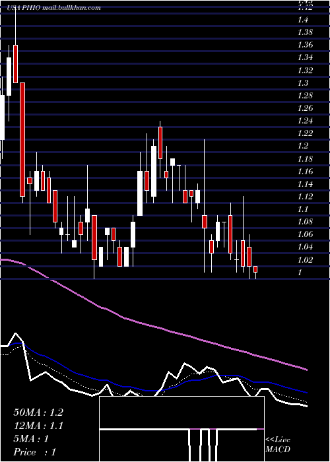The width and height of the screenshot is (330, 462).
Task: Click the 5MA : 1 legend text
Action: (31, 439)
